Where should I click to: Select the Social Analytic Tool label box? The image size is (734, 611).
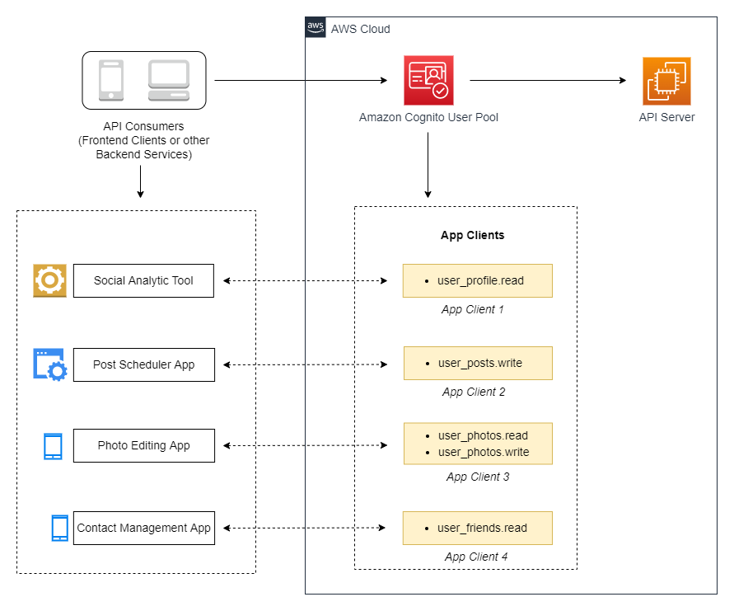[143, 280]
